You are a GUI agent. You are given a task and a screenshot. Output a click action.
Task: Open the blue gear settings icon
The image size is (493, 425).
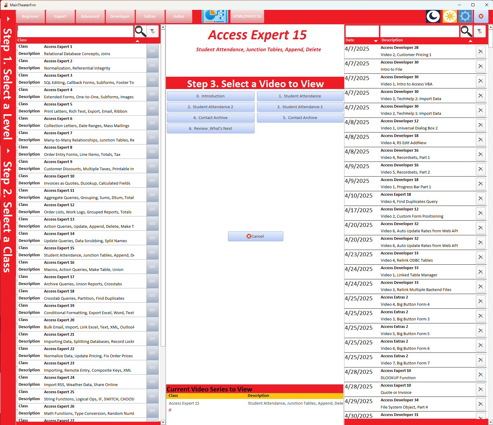pyautogui.click(x=465, y=16)
